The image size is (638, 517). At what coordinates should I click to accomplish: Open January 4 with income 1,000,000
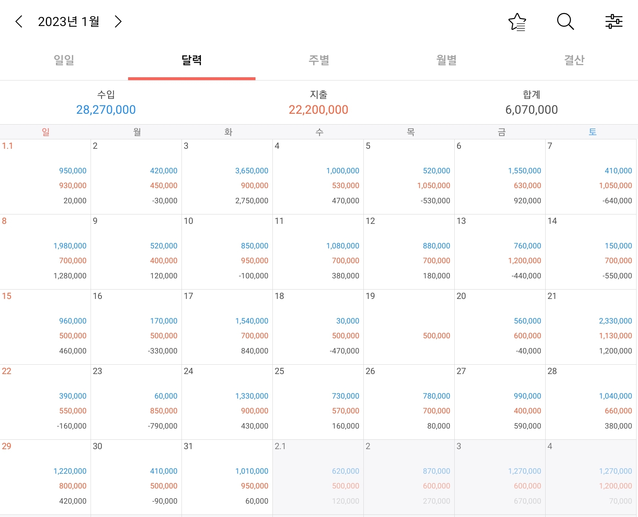coord(318,177)
